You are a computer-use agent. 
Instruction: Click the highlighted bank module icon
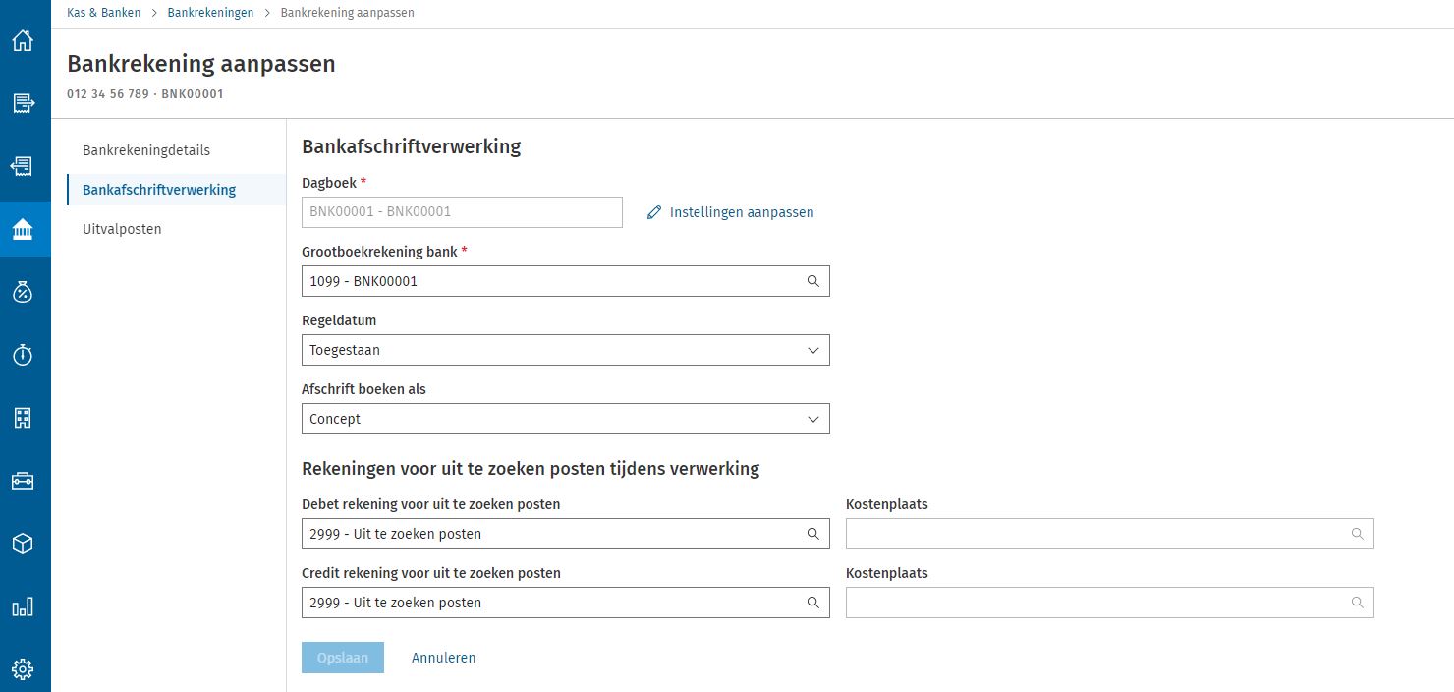24,228
